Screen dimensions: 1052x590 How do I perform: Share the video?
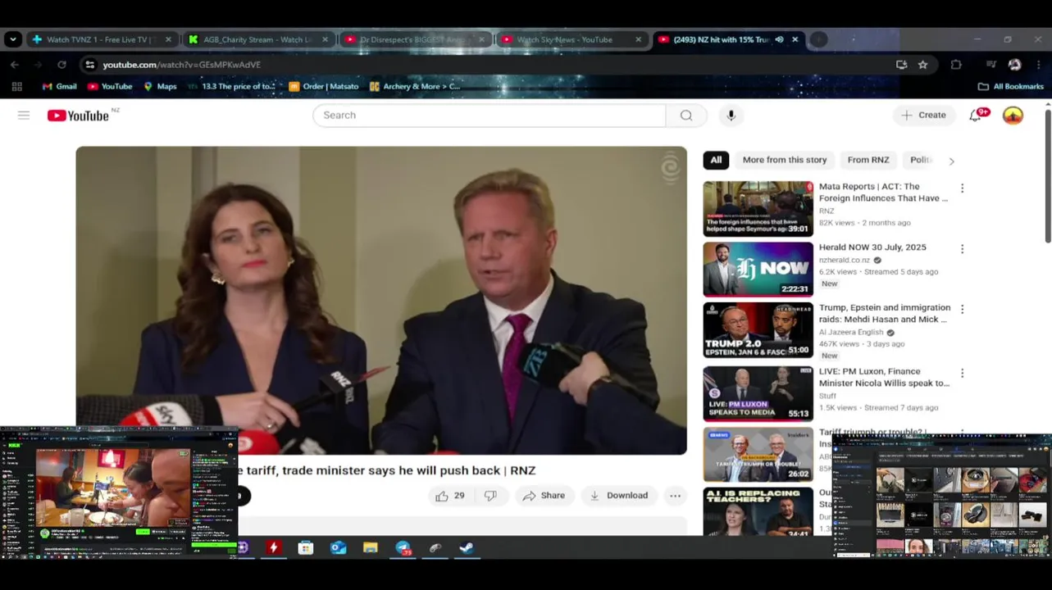pos(544,496)
